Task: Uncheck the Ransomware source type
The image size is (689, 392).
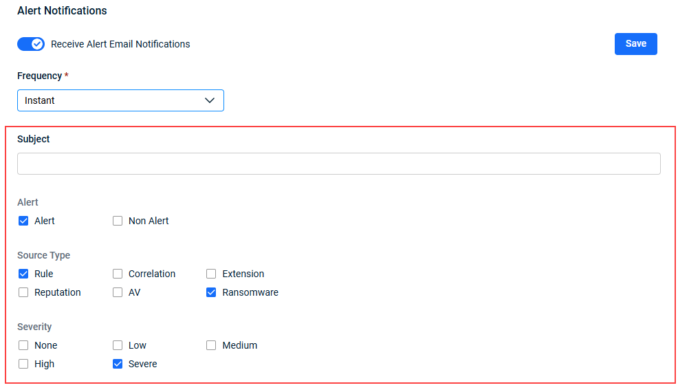Action: coord(211,292)
